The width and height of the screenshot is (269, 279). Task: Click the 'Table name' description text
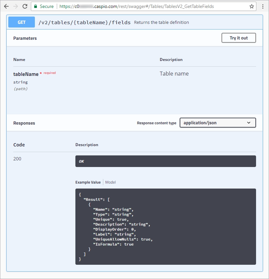point(174,74)
